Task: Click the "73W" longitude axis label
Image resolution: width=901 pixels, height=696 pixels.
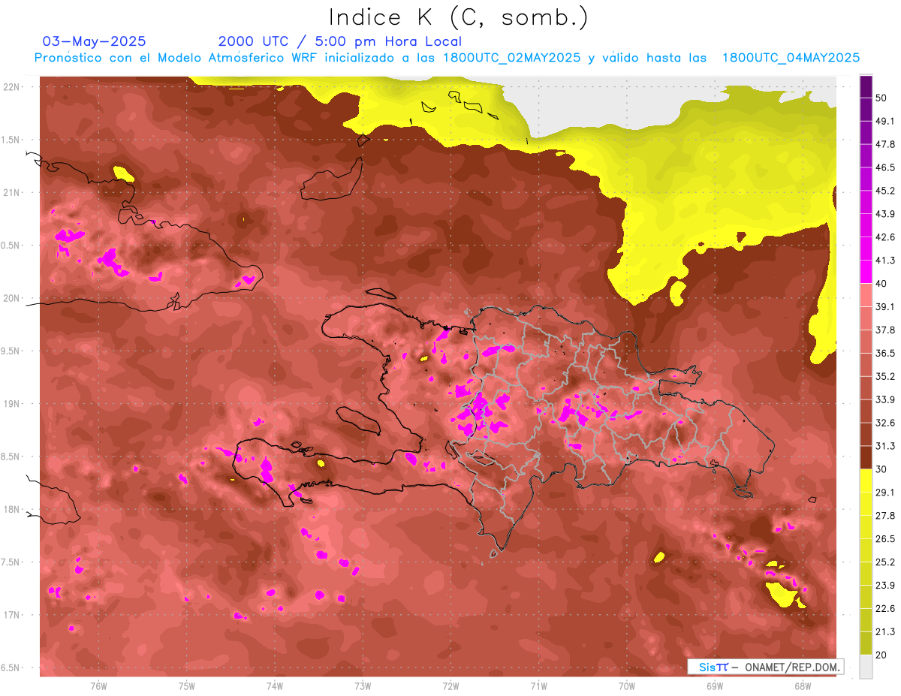Action: pyautogui.click(x=363, y=686)
